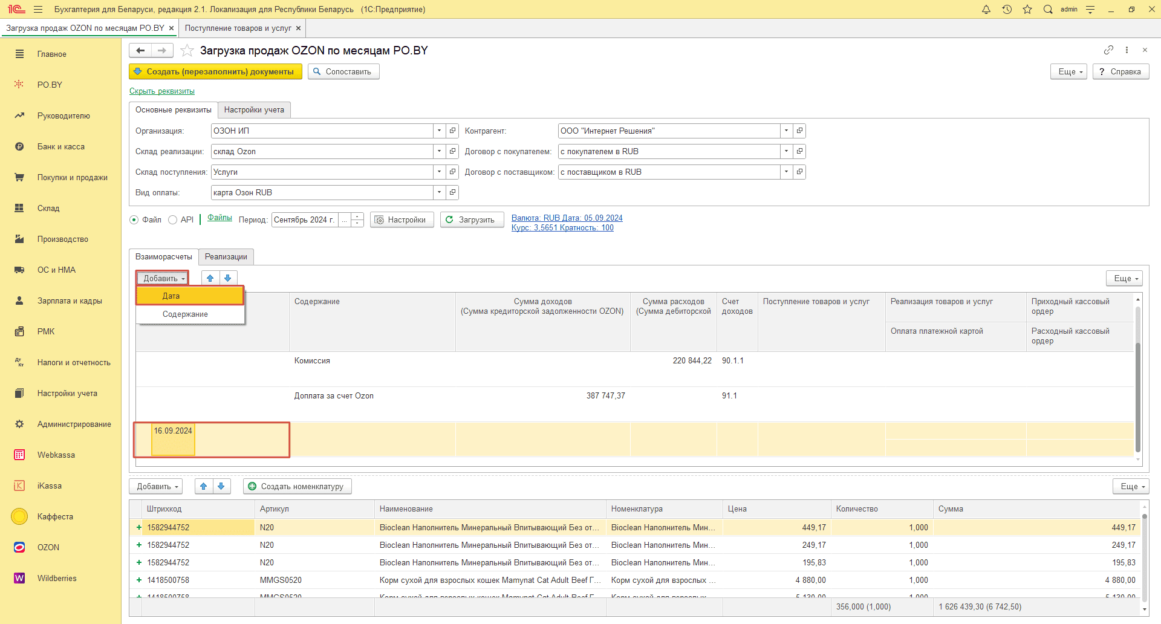Open Добавить dropdown above goods table
1161x624 pixels.
tap(156, 486)
